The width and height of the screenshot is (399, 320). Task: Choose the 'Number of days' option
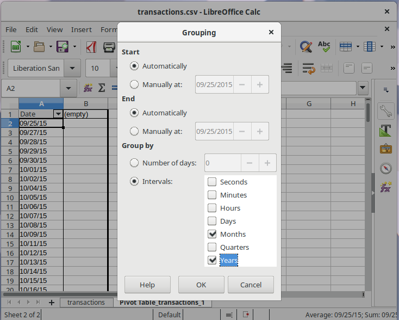click(134, 163)
